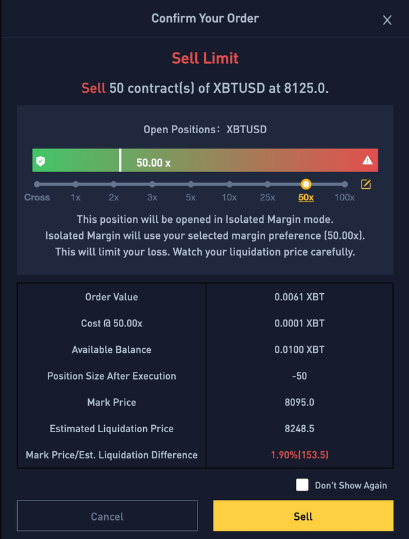Select 2x leverage point
Viewport: 409px width, 539px height.
pos(114,184)
